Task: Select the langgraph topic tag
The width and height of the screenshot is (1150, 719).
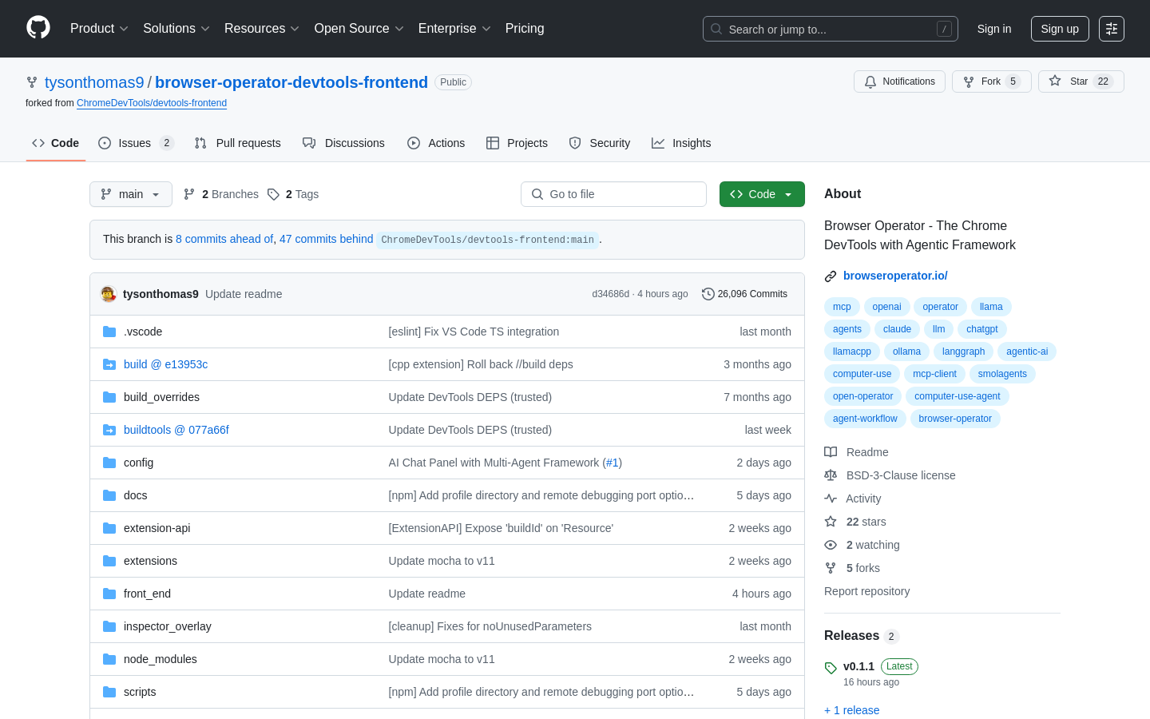Action: [963, 352]
